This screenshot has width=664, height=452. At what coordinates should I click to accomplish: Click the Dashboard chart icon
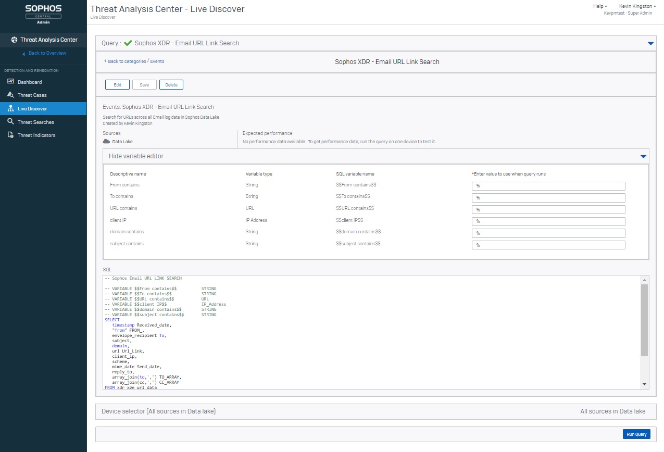[10, 82]
